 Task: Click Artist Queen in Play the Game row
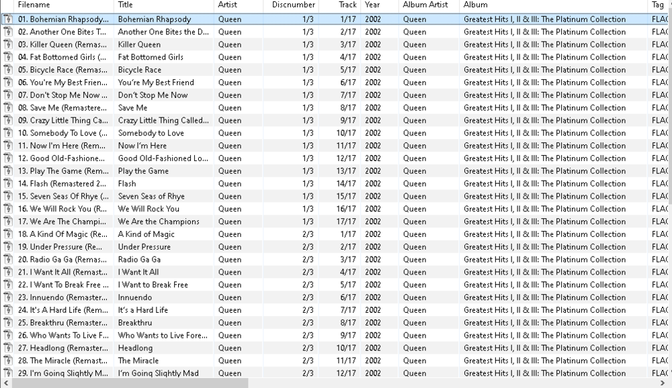point(230,171)
